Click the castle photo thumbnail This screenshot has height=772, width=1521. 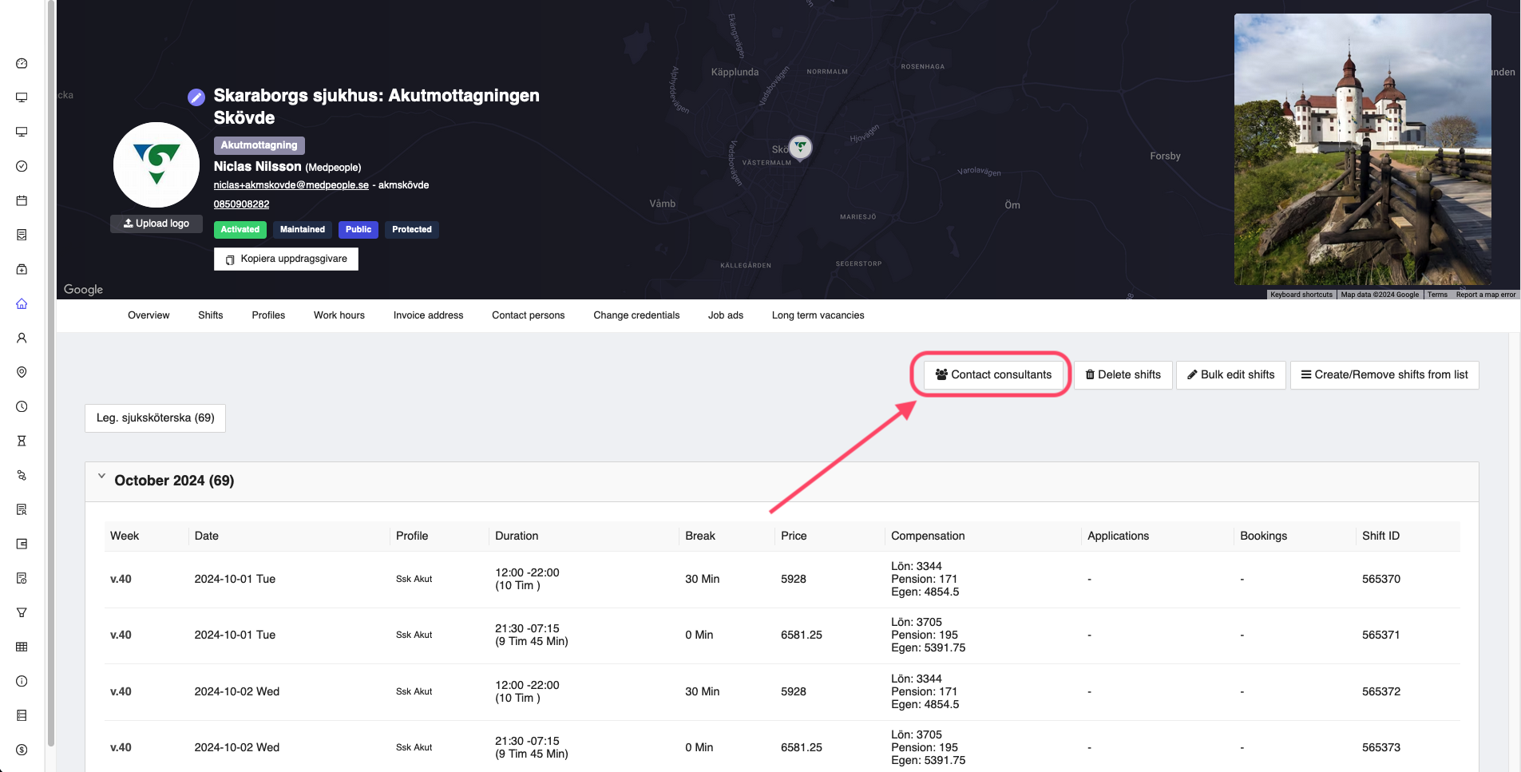[1362, 149]
